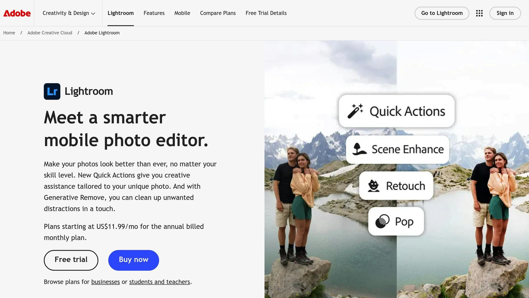The image size is (529, 298).
Task: Open the Features menu item
Action: pyautogui.click(x=154, y=13)
